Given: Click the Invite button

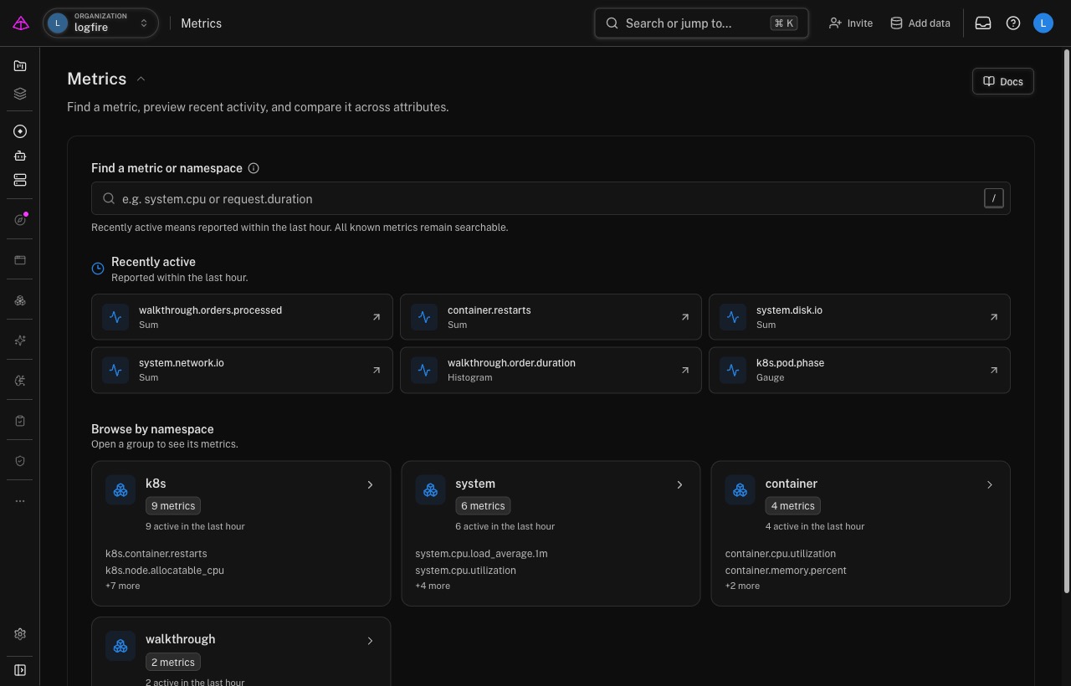Looking at the screenshot, I should coord(850,23).
